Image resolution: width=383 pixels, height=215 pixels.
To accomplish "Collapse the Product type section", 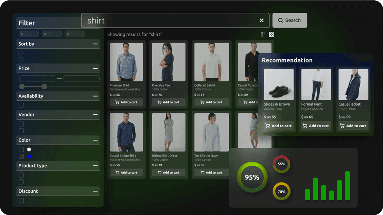I will click(95, 166).
